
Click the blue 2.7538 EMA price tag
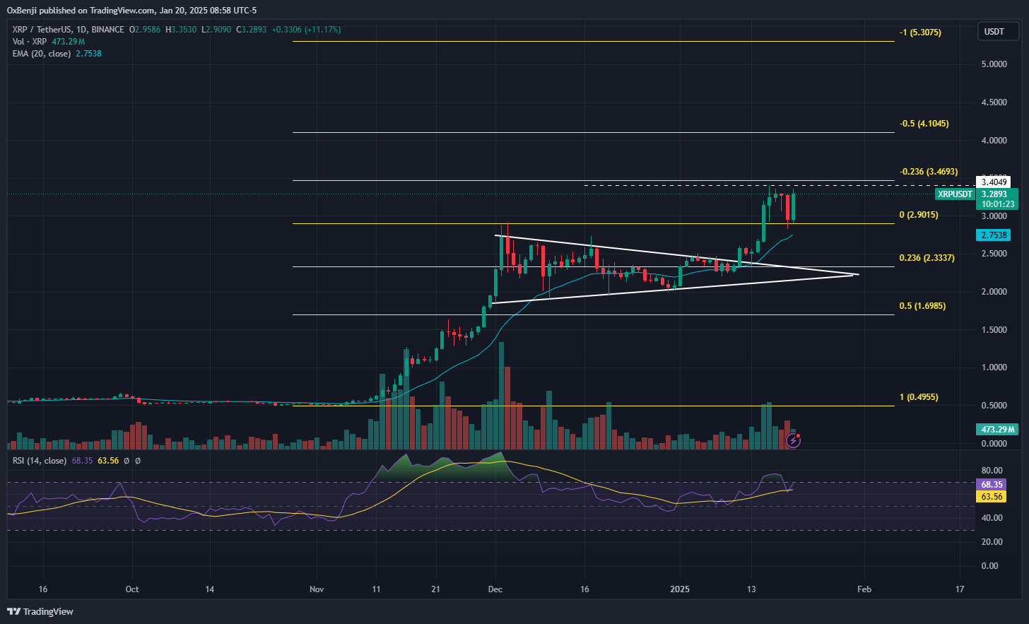click(993, 235)
